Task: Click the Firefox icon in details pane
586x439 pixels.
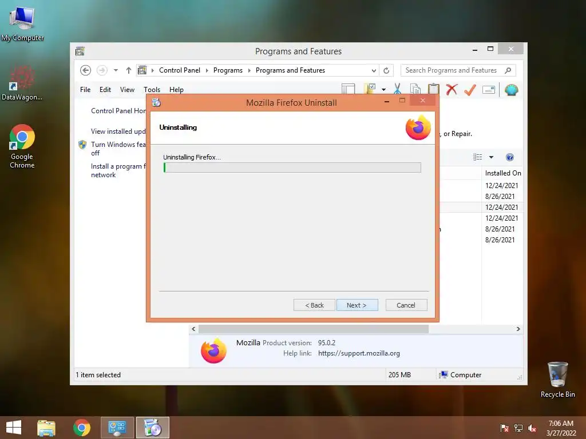Action: point(213,350)
